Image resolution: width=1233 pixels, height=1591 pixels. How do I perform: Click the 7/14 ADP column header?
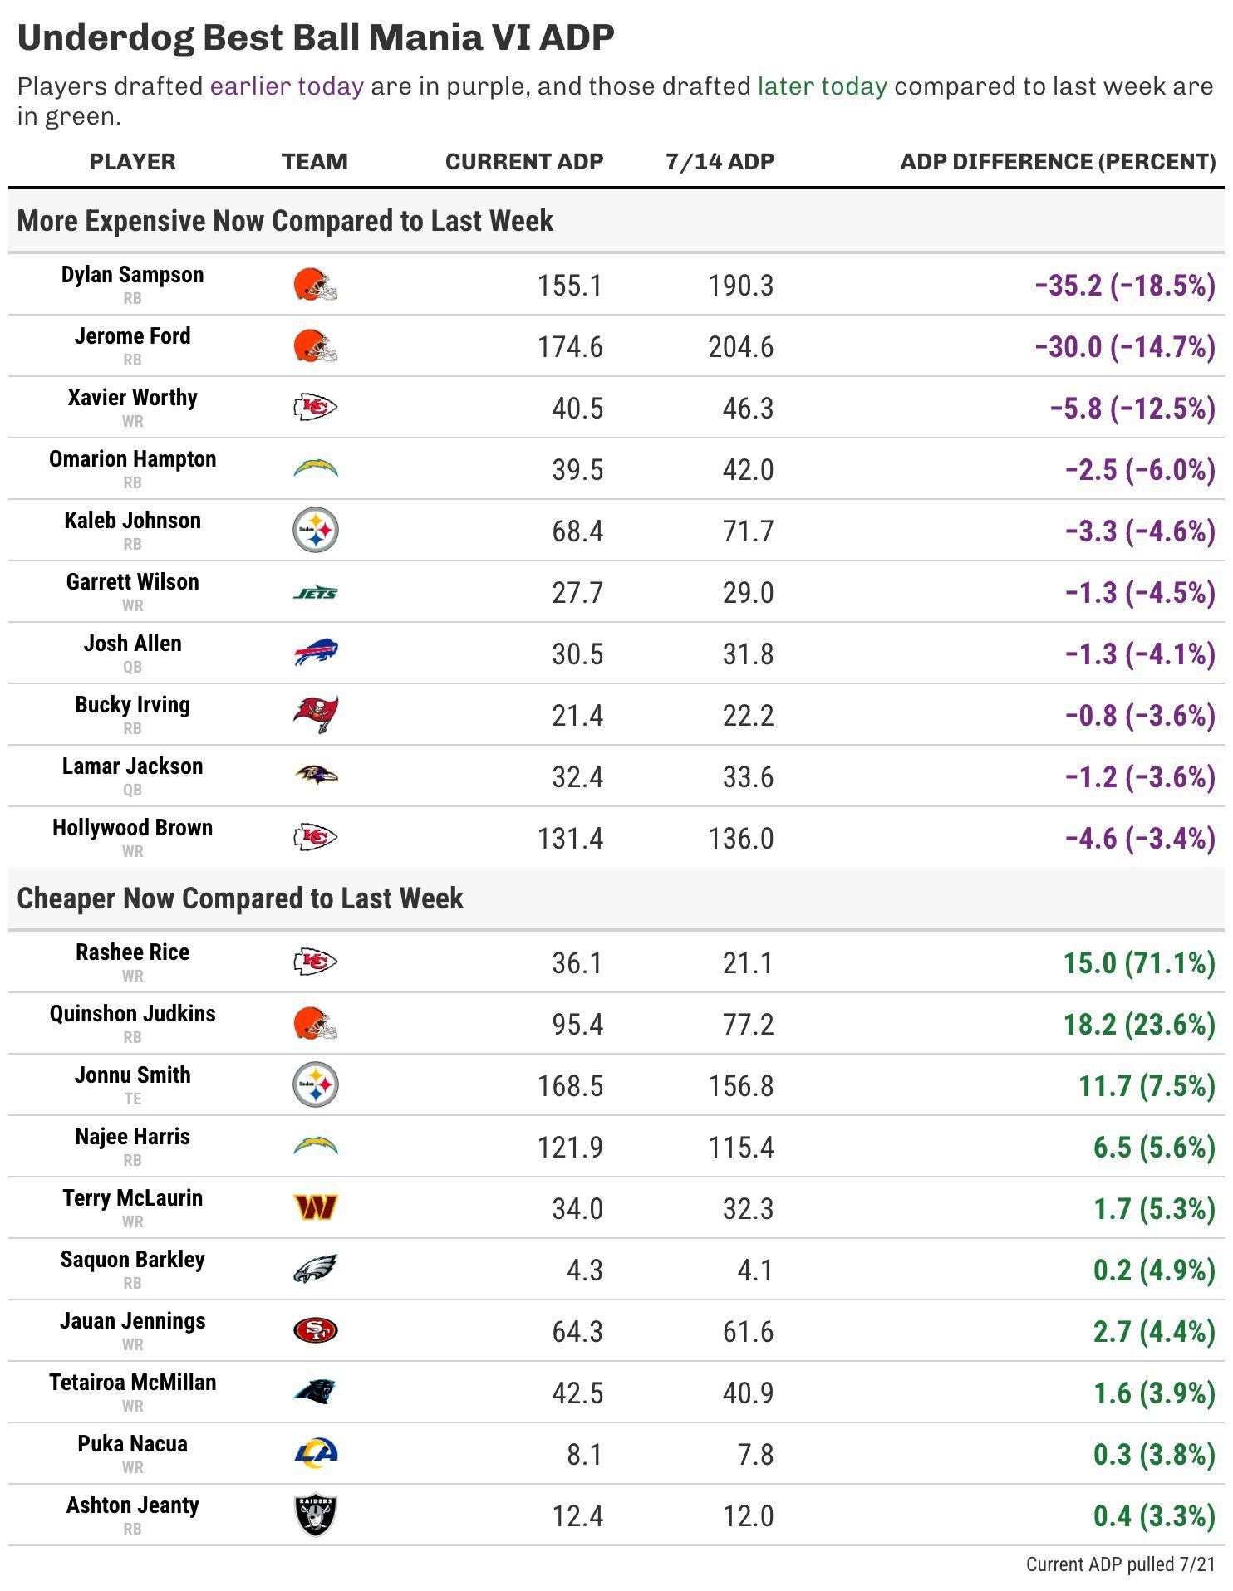720,162
